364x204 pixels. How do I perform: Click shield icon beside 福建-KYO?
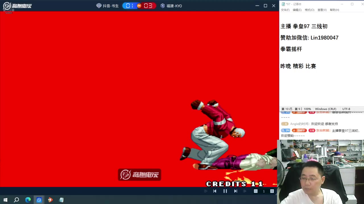(163, 6)
